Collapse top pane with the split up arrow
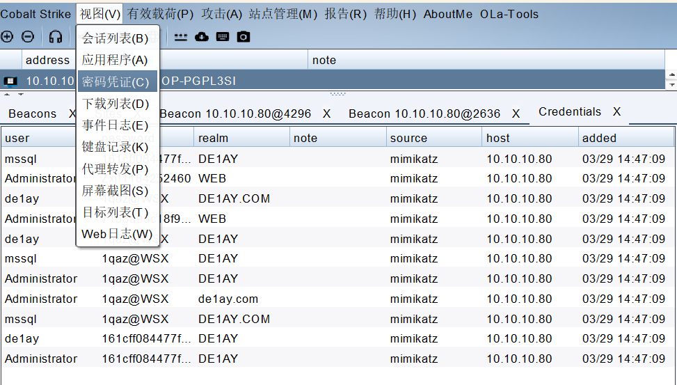 point(7,94)
